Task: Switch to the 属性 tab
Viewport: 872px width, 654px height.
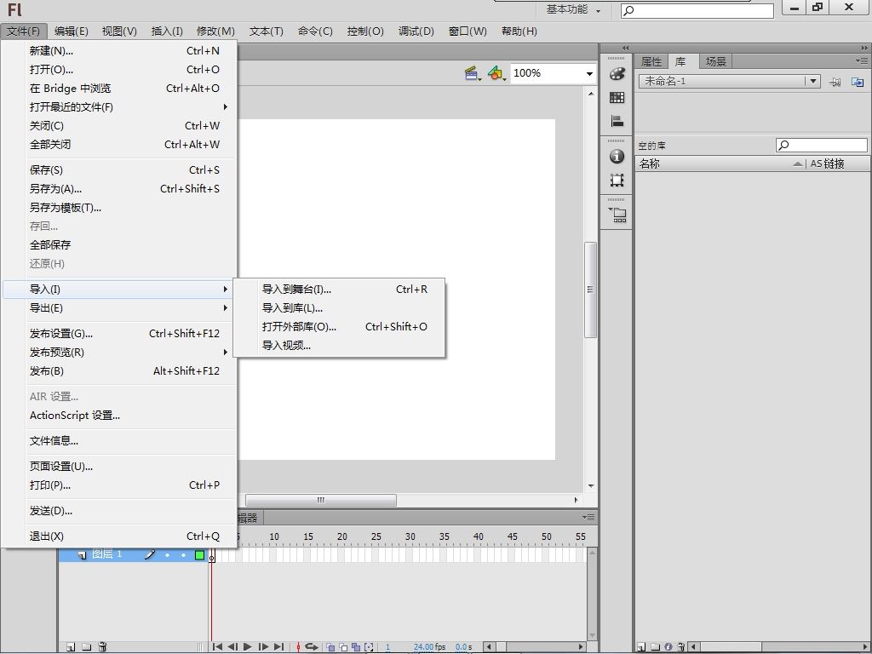Action: (651, 61)
